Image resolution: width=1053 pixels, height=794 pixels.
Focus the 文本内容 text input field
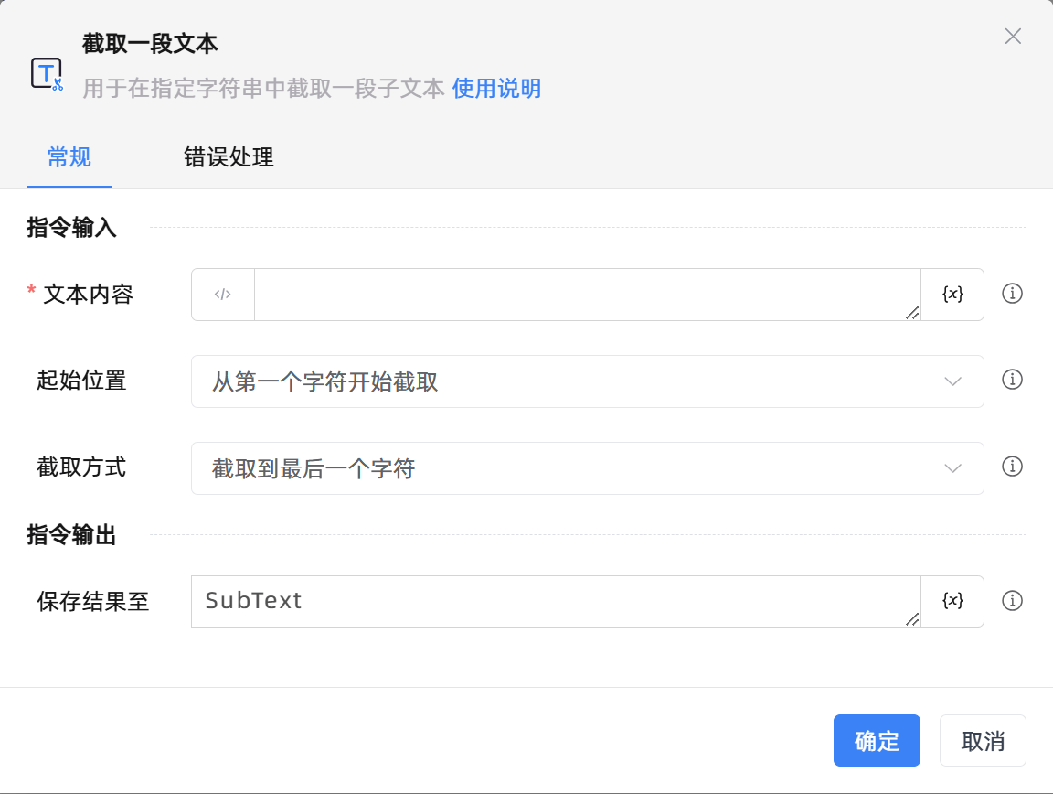(x=585, y=295)
